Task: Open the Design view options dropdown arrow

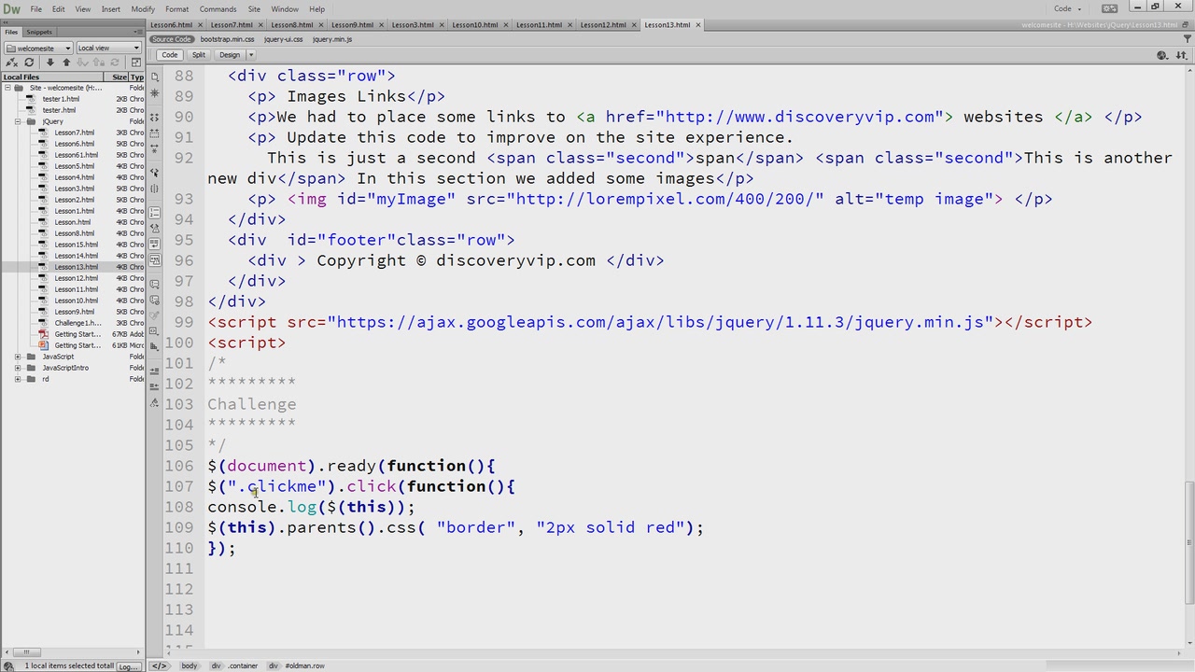Action: click(x=250, y=55)
